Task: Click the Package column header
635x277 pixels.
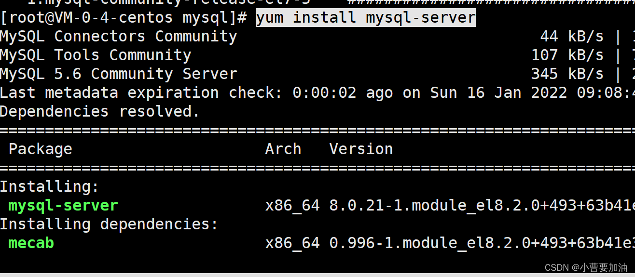Action: 41,149
